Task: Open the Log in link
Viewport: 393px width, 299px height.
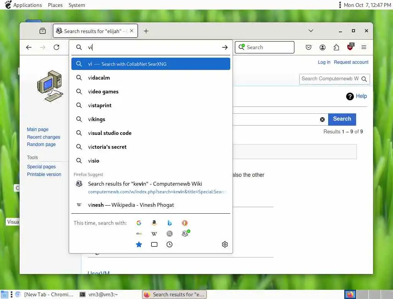Action: (x=324, y=62)
